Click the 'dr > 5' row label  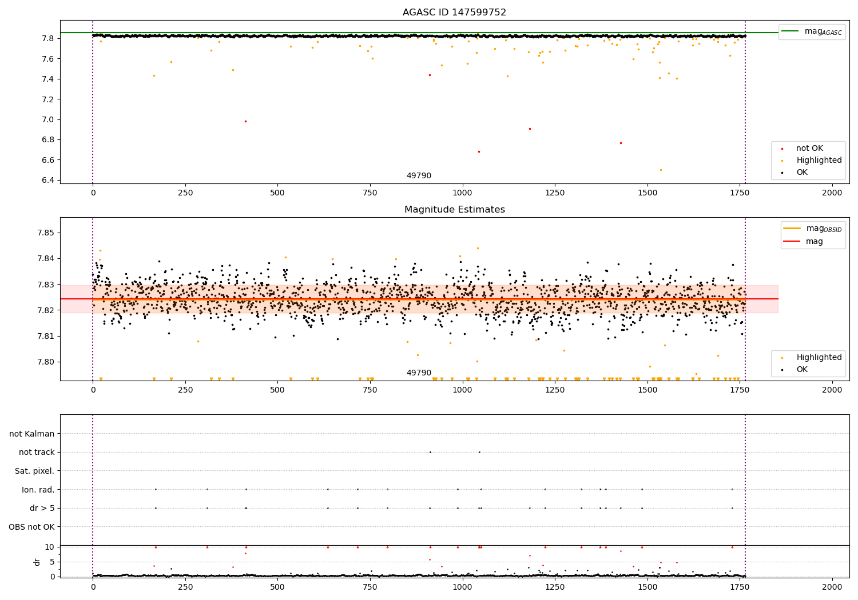[x=42, y=508]
